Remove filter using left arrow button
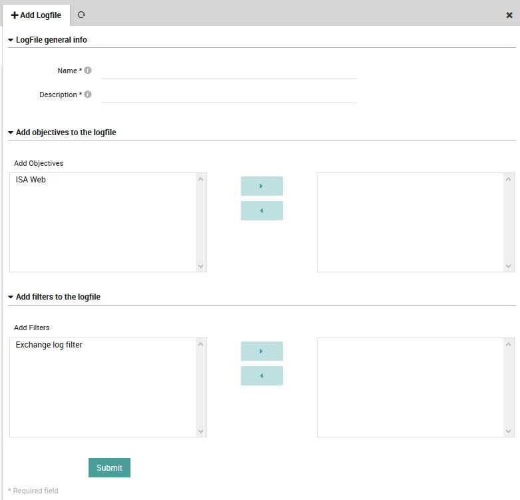This screenshot has height=500, width=520. click(262, 375)
